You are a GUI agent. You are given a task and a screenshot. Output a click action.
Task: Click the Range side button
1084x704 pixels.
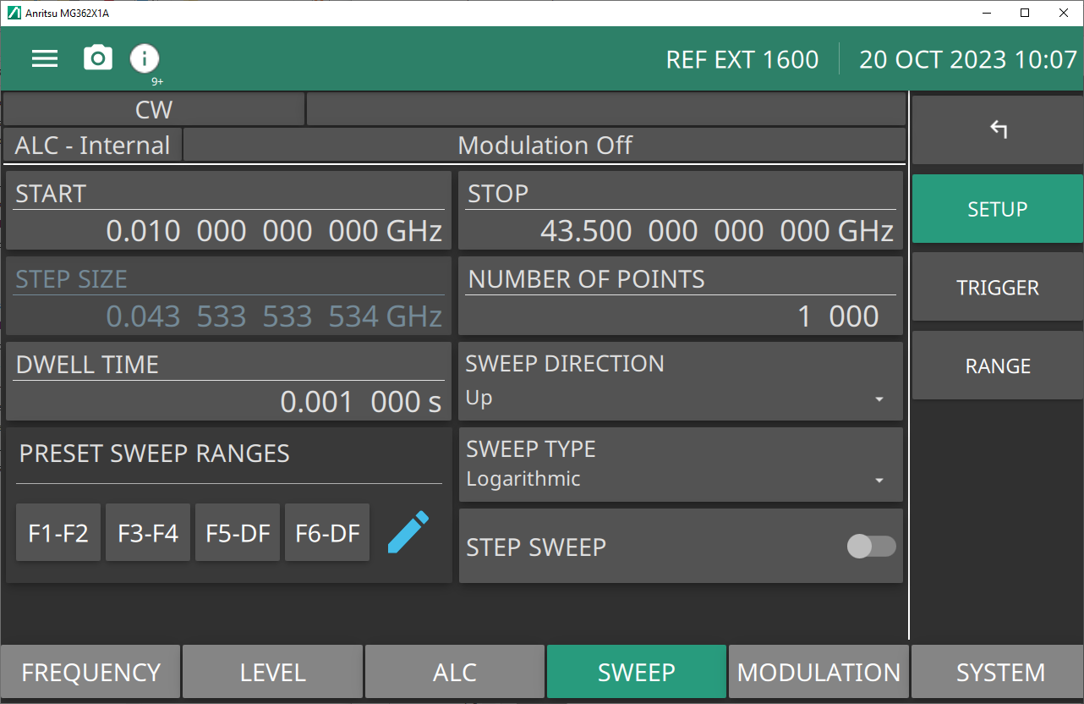pyautogui.click(x=997, y=366)
